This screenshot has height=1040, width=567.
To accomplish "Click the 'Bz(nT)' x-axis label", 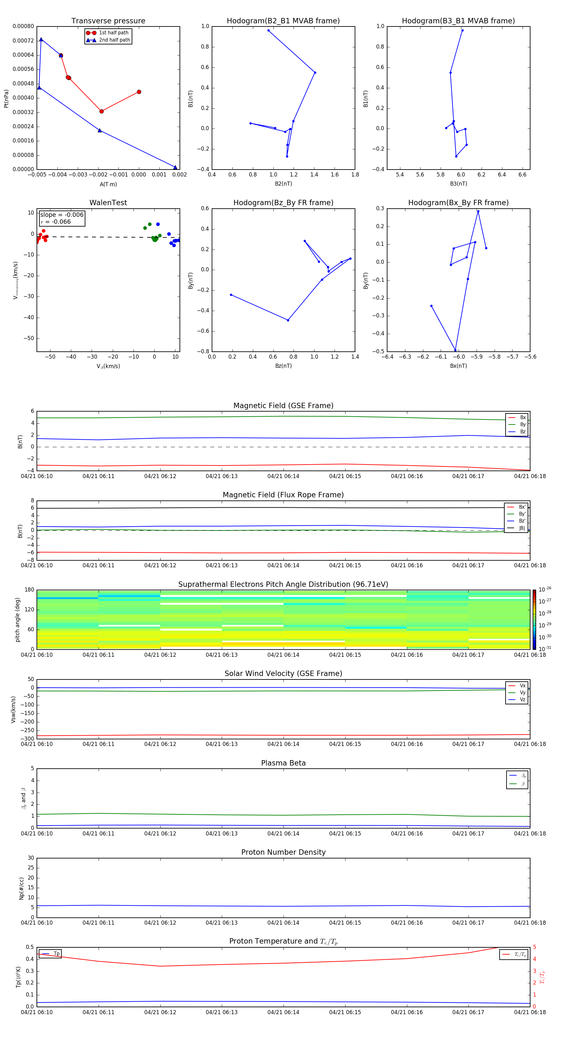I will [x=283, y=366].
